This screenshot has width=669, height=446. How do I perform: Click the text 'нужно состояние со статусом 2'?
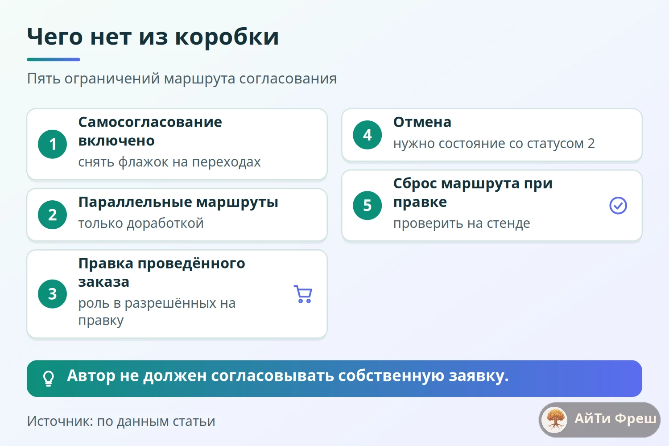click(x=494, y=144)
